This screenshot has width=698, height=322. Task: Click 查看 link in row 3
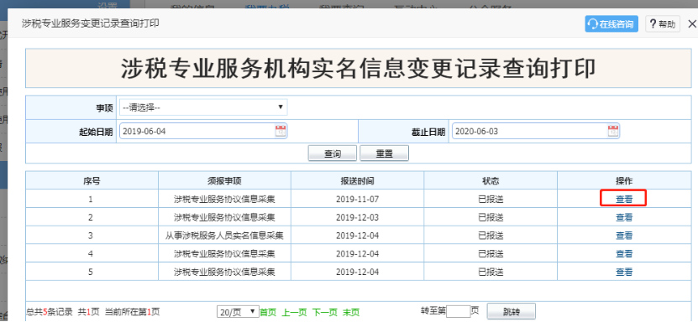[623, 236]
